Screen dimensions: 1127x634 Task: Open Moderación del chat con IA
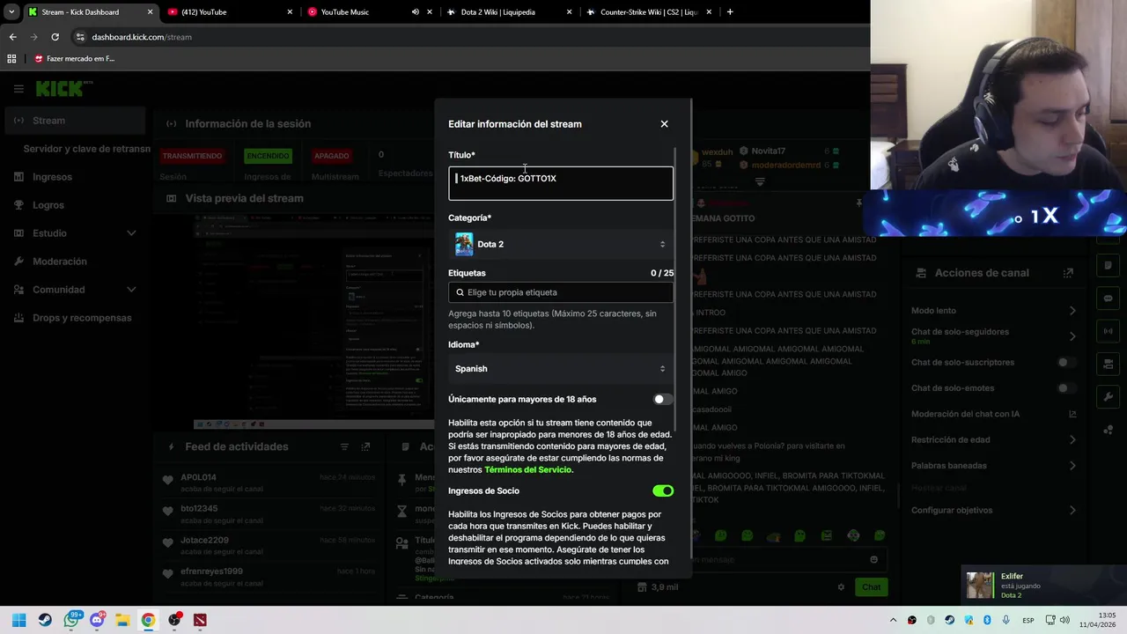pos(994,414)
